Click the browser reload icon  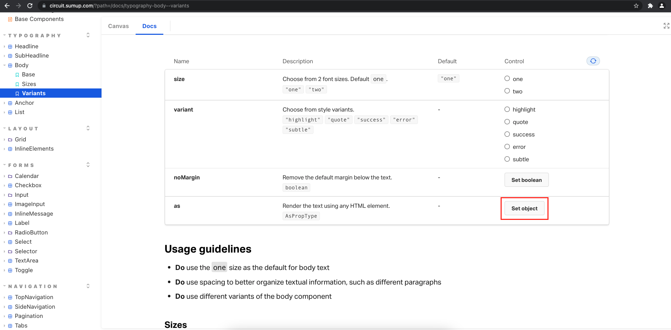pos(30,6)
